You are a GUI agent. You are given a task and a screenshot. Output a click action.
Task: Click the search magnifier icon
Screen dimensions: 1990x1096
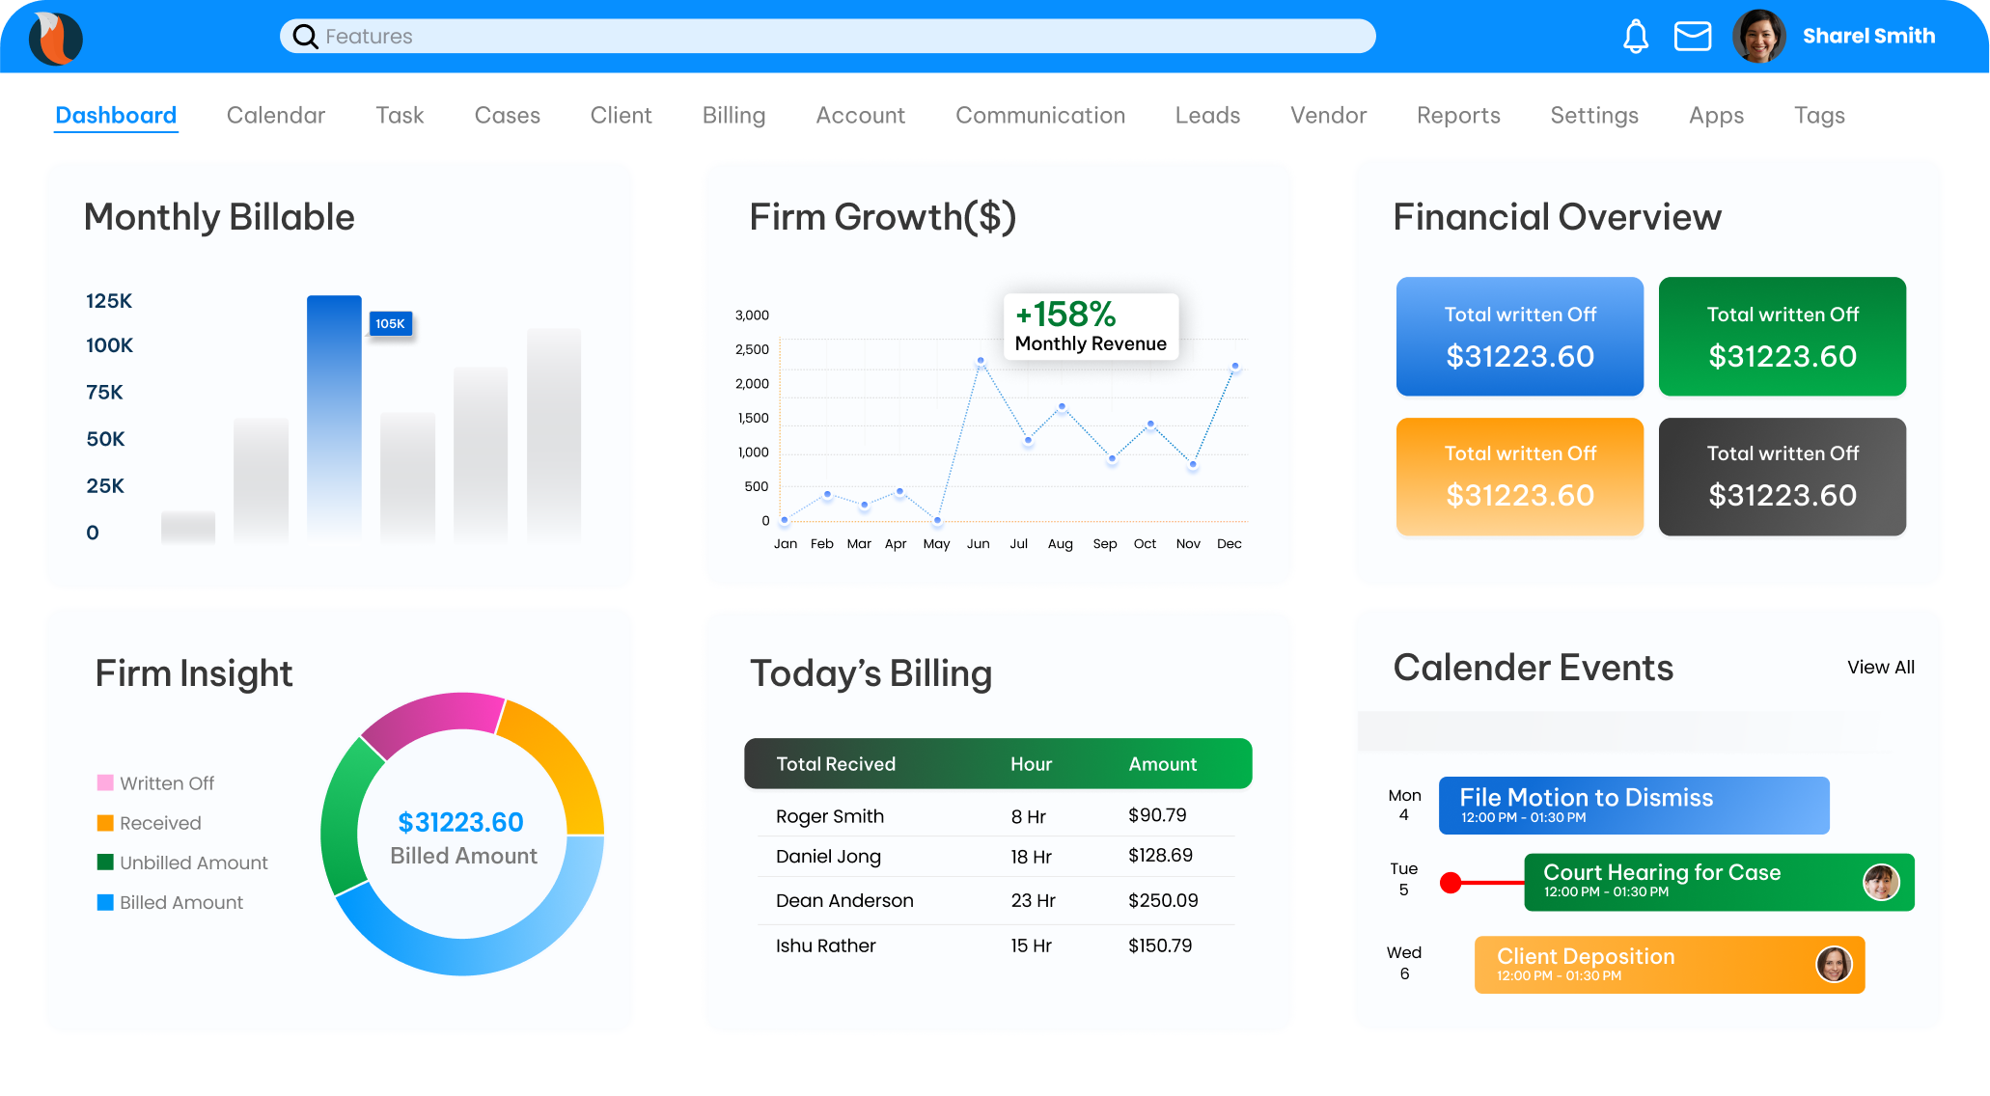tap(305, 37)
